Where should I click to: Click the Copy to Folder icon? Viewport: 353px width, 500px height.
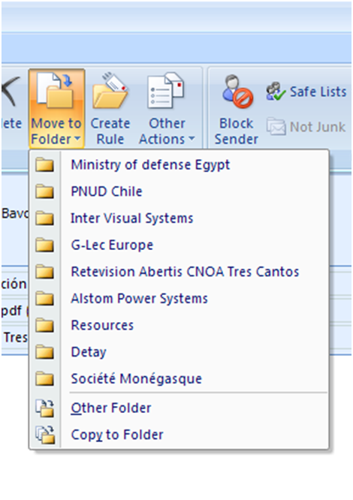click(44, 435)
